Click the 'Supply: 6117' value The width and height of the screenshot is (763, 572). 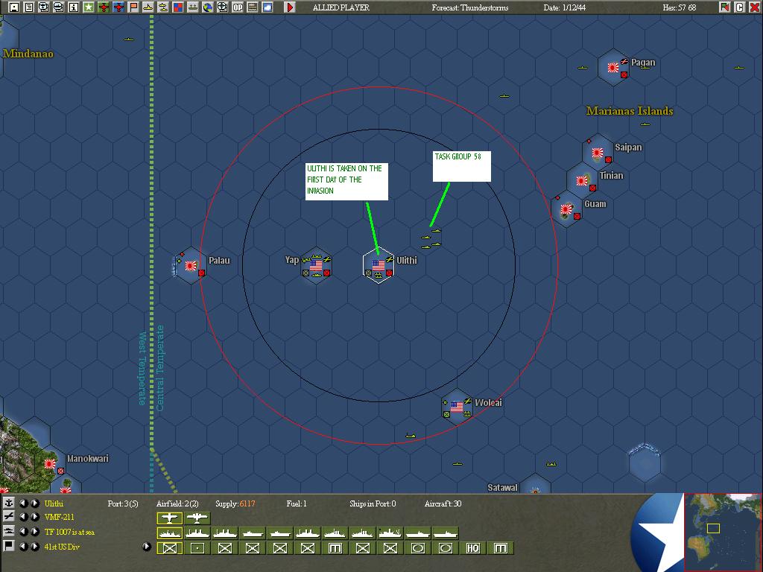tap(235, 503)
